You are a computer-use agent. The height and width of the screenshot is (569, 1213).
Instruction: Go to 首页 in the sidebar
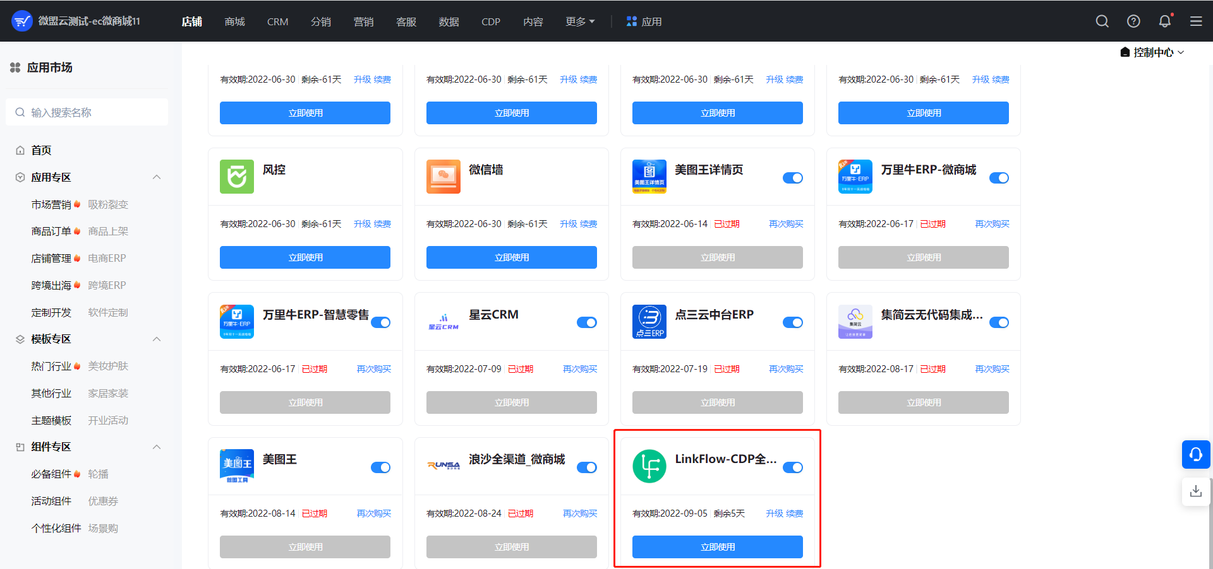[x=41, y=150]
